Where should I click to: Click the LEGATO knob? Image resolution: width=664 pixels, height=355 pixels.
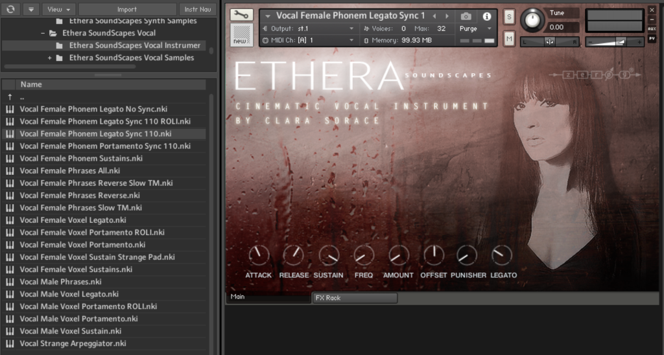tap(502, 255)
